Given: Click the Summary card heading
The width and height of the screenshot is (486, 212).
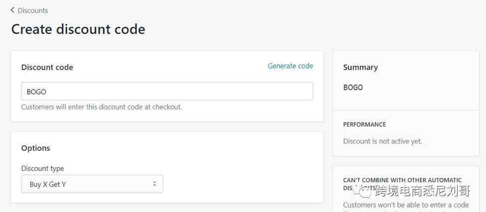Looking at the screenshot, I should (x=360, y=67).
